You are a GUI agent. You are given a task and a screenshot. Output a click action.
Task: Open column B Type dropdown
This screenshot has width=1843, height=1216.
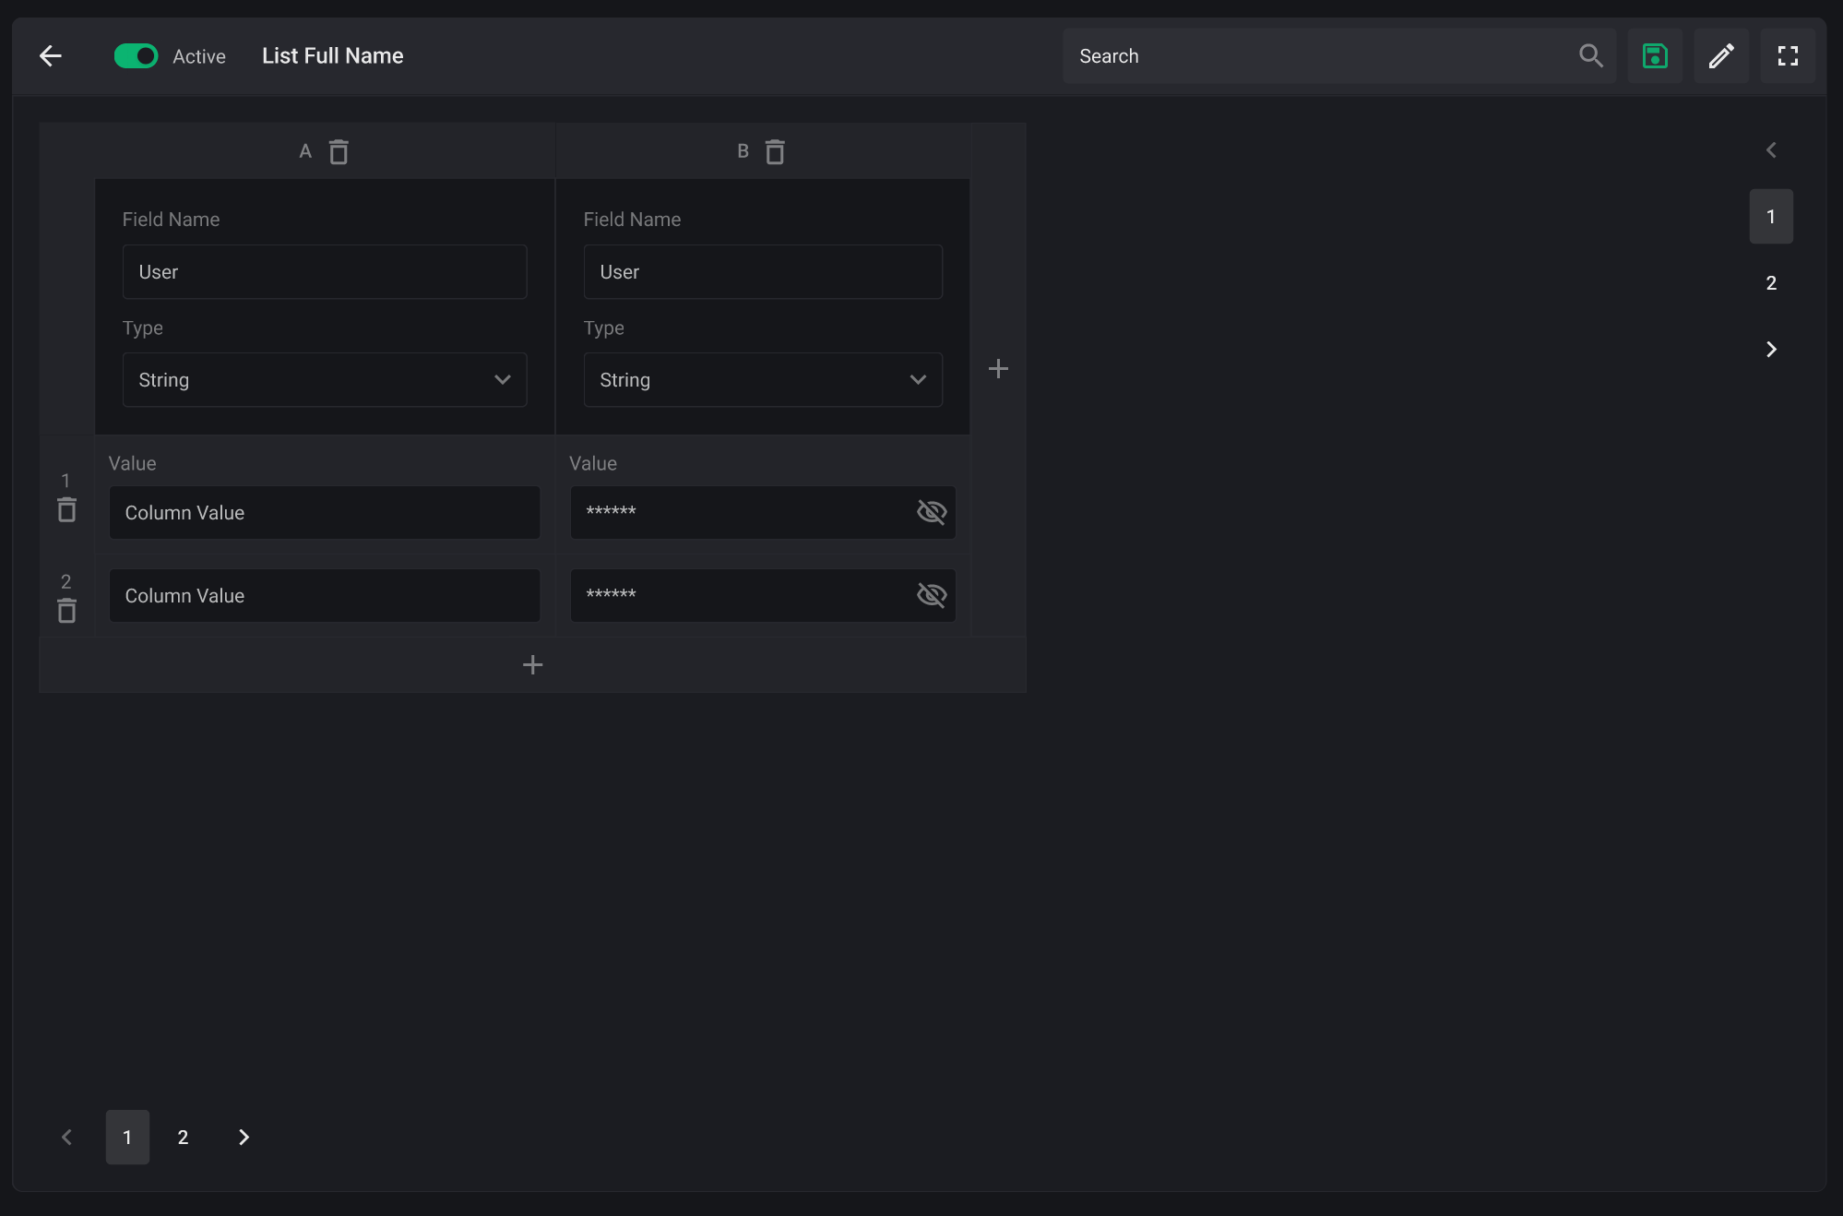(x=762, y=380)
